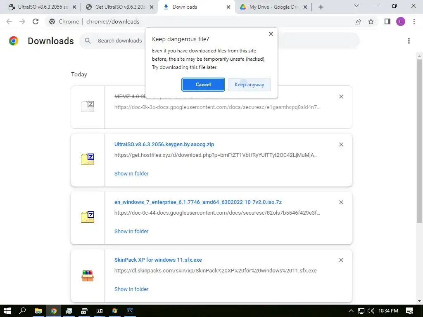The height and width of the screenshot is (317, 423).
Task: Open the Windows Start menu
Action: [7, 311]
